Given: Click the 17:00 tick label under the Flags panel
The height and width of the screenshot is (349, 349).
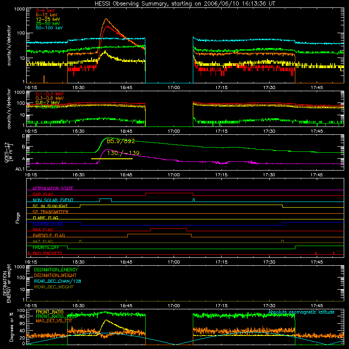Looking at the screenshot, I should [174, 262].
